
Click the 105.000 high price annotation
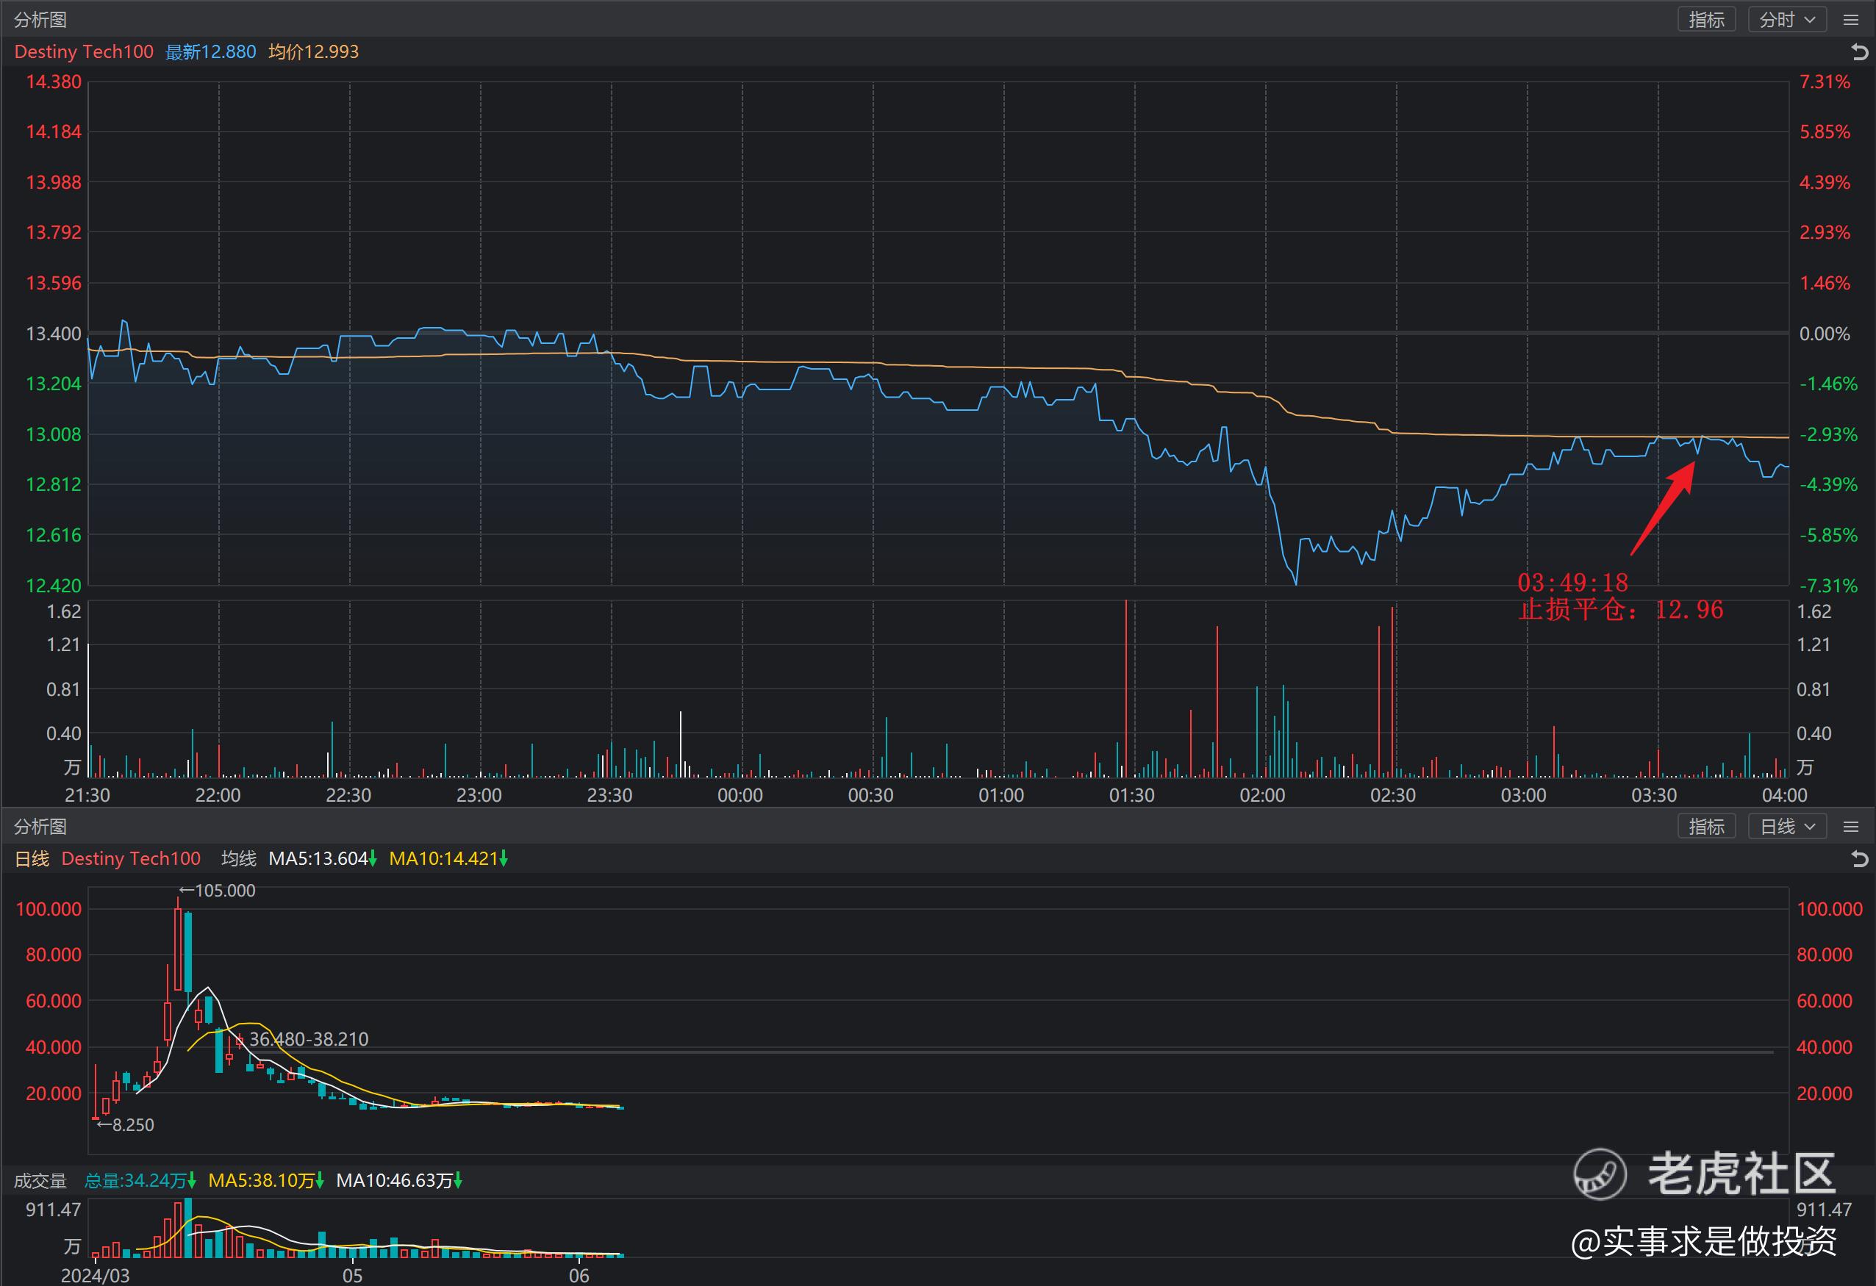tap(217, 891)
